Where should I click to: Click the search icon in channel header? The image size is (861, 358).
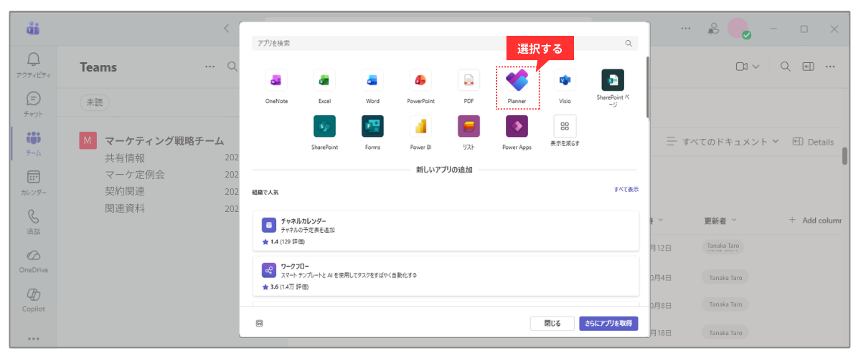tap(786, 67)
